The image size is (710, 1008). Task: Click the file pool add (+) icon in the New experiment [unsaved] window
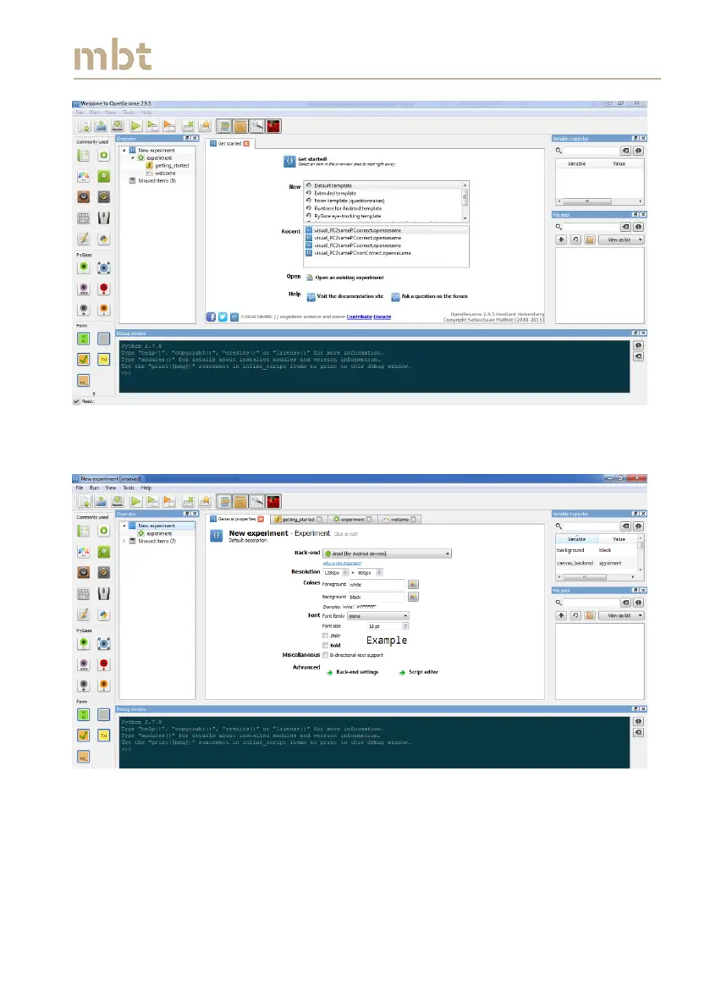click(x=561, y=615)
